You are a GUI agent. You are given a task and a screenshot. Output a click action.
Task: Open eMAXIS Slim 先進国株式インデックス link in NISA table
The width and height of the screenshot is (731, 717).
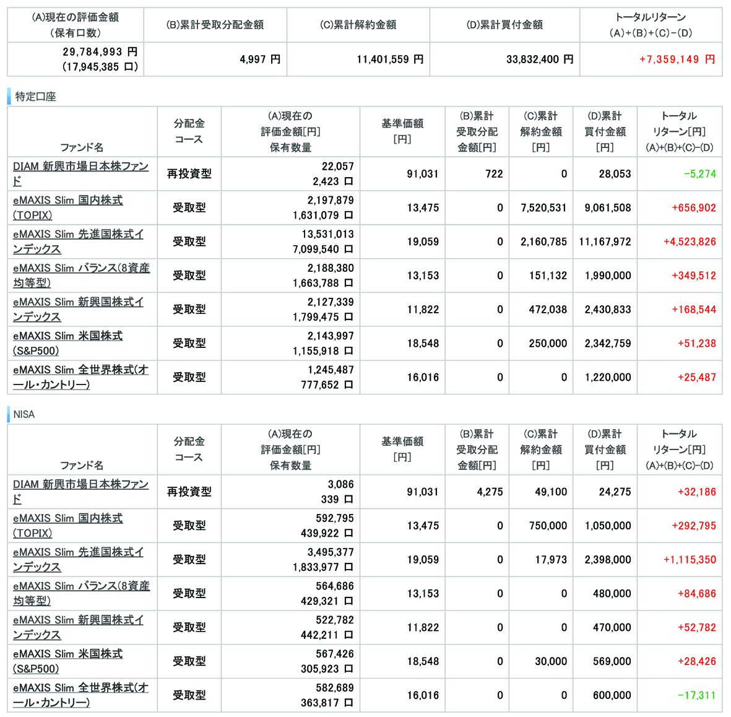pyautogui.click(x=79, y=559)
